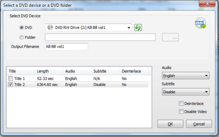Click the Disable subtitle cell of Title 2
This screenshot has width=219, height=137.
[100, 84]
